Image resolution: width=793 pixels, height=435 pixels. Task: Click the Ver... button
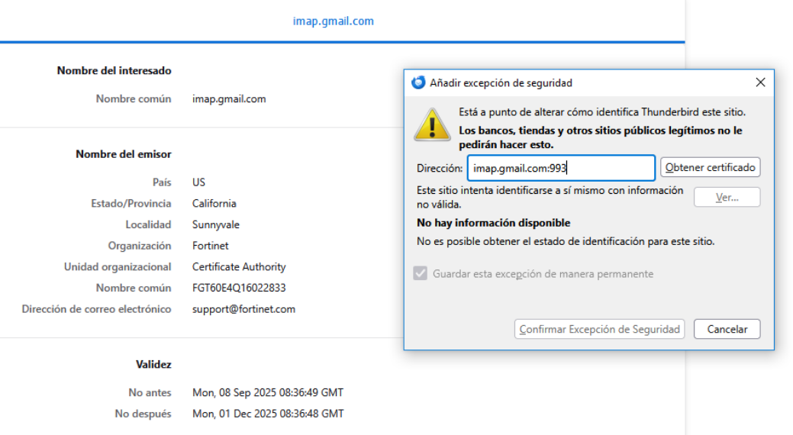point(727,197)
